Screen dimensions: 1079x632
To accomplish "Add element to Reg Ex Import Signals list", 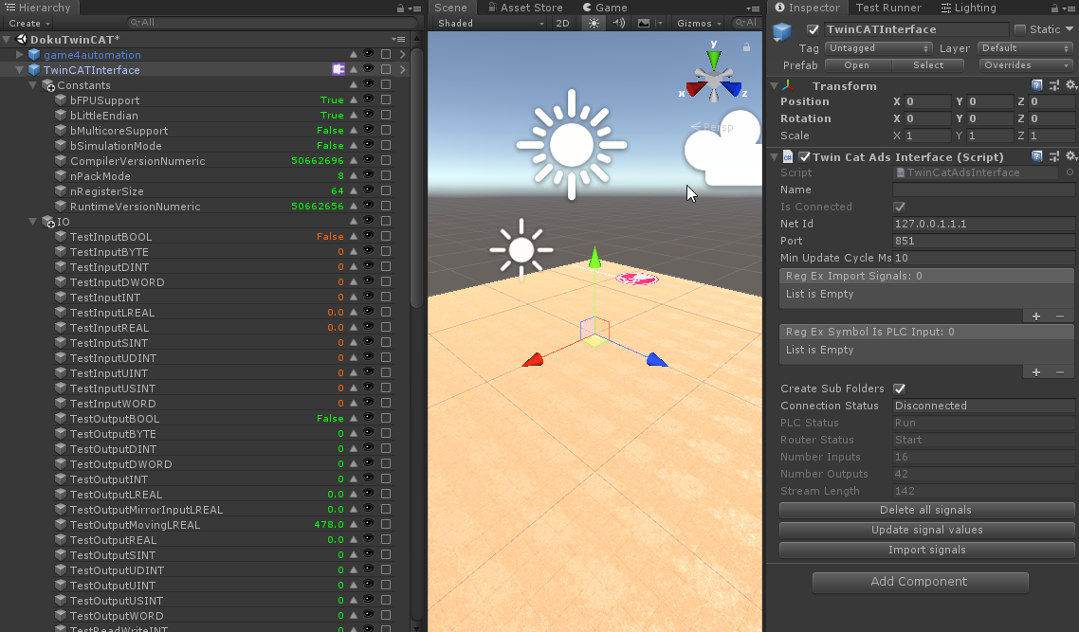I will (1036, 316).
